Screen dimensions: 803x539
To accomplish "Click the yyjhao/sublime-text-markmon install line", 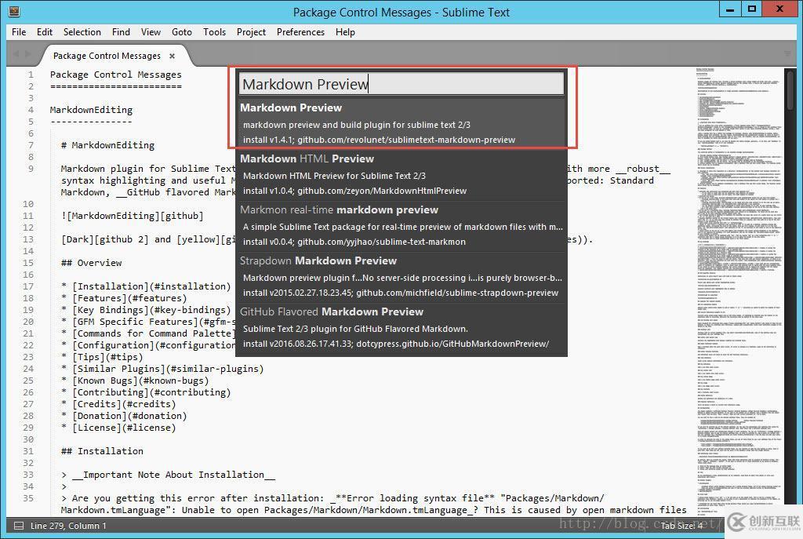I will point(354,242).
